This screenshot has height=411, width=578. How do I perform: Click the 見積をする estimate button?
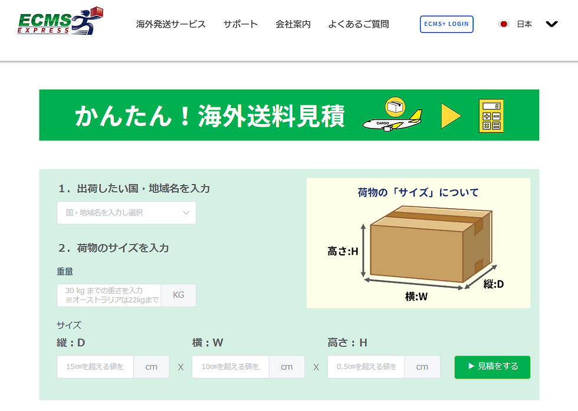click(x=492, y=367)
